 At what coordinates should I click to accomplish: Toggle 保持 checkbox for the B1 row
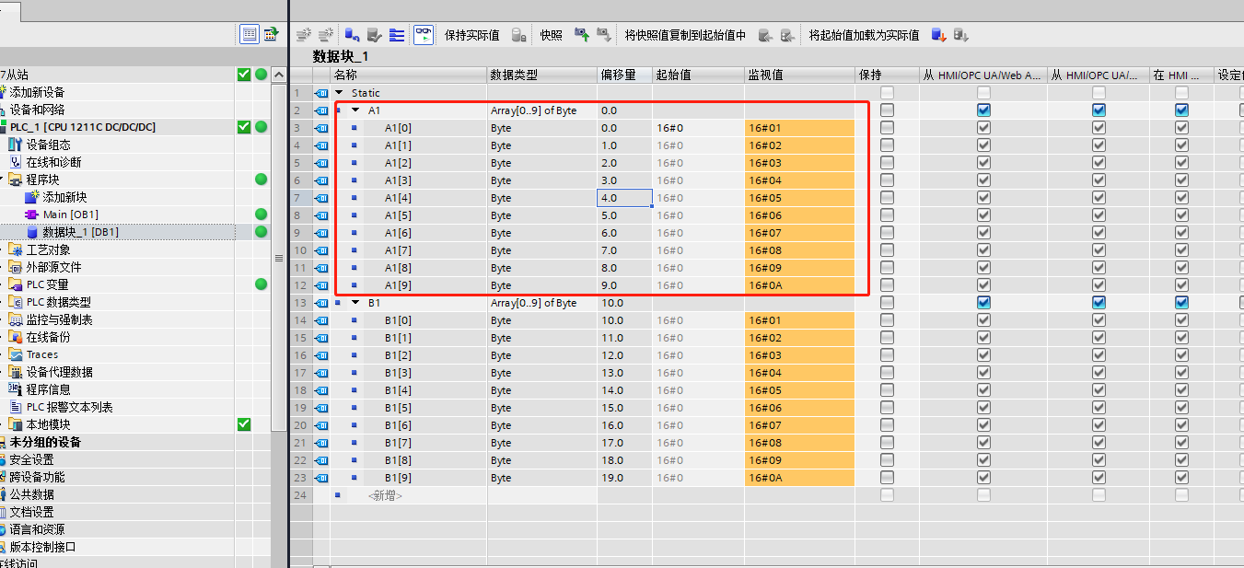(x=887, y=303)
